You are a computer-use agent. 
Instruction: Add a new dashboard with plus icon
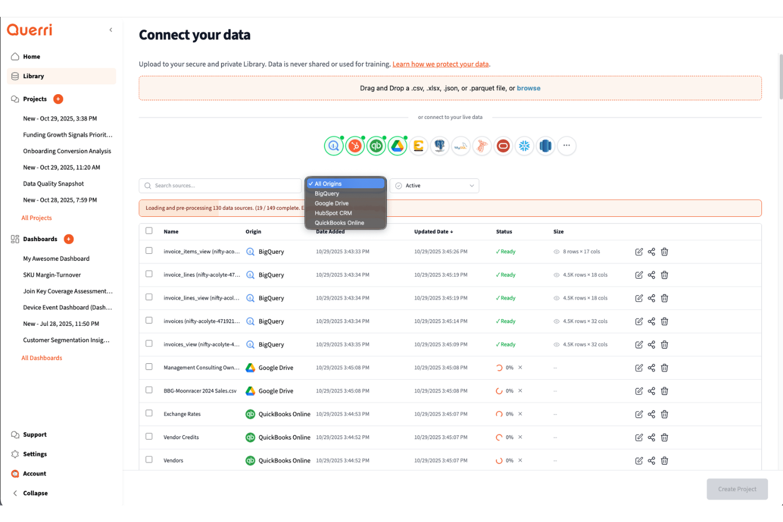pyautogui.click(x=69, y=239)
